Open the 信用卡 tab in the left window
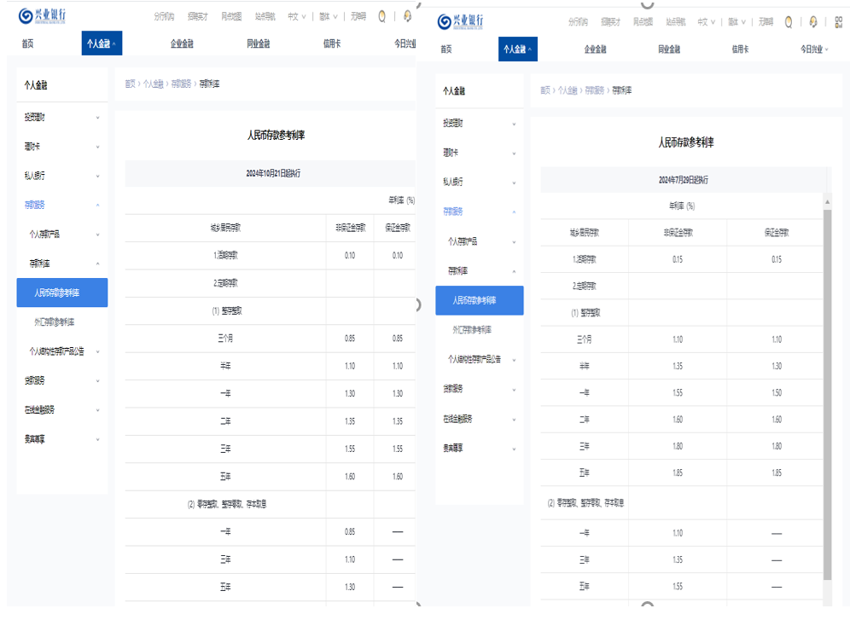Screen dimensions: 850x620 click(x=332, y=43)
